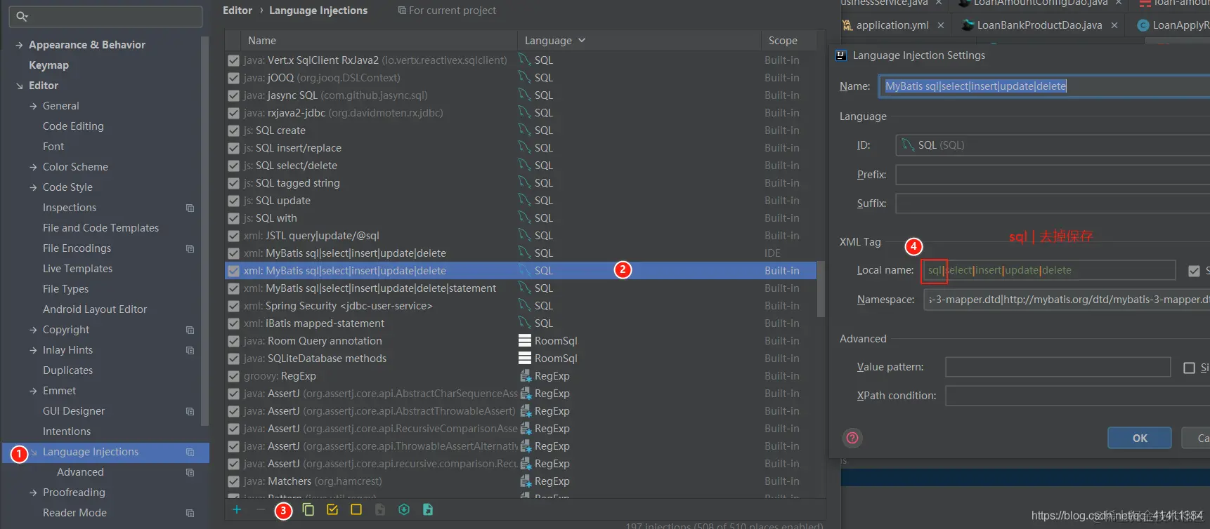Click the RegExp icon in groovy RegExp row
The height and width of the screenshot is (529, 1210).
[x=525, y=376]
